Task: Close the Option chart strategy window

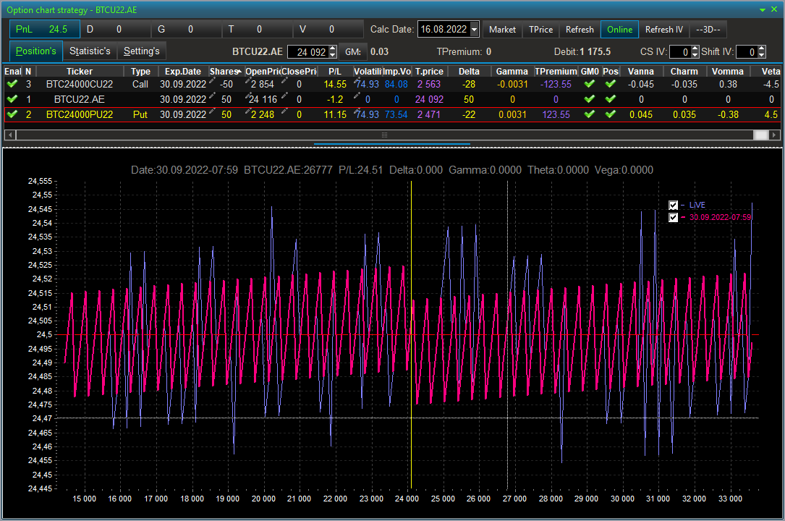Action: (774, 9)
